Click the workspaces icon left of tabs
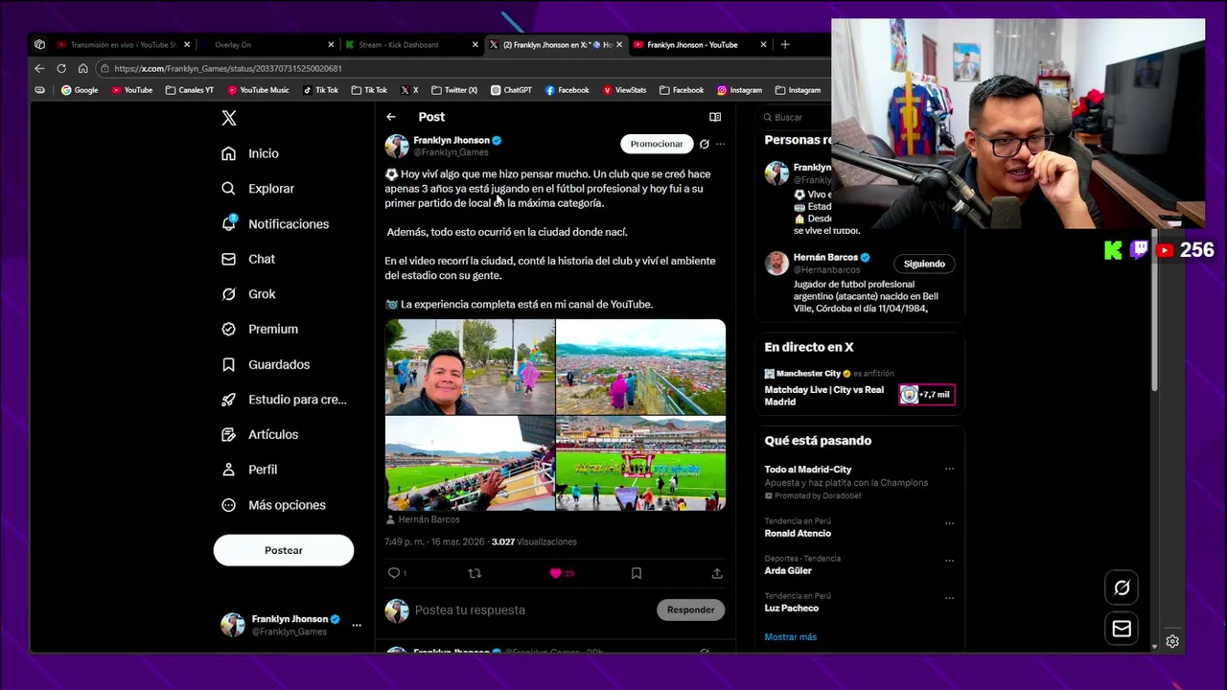The image size is (1227, 690). click(x=39, y=44)
